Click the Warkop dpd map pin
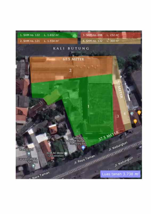The width and height of the screenshot is (151, 214). click(x=29, y=154)
